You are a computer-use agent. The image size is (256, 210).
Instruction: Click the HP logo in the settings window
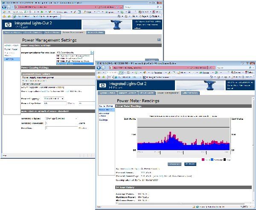tap(8, 25)
